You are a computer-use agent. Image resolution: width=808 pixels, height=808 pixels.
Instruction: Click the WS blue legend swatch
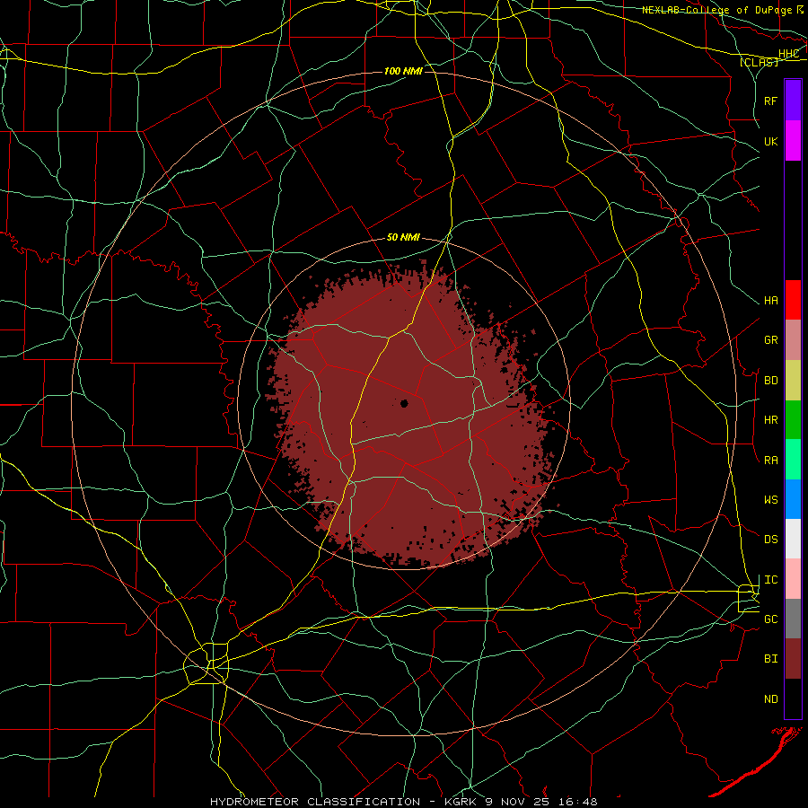[x=793, y=499]
